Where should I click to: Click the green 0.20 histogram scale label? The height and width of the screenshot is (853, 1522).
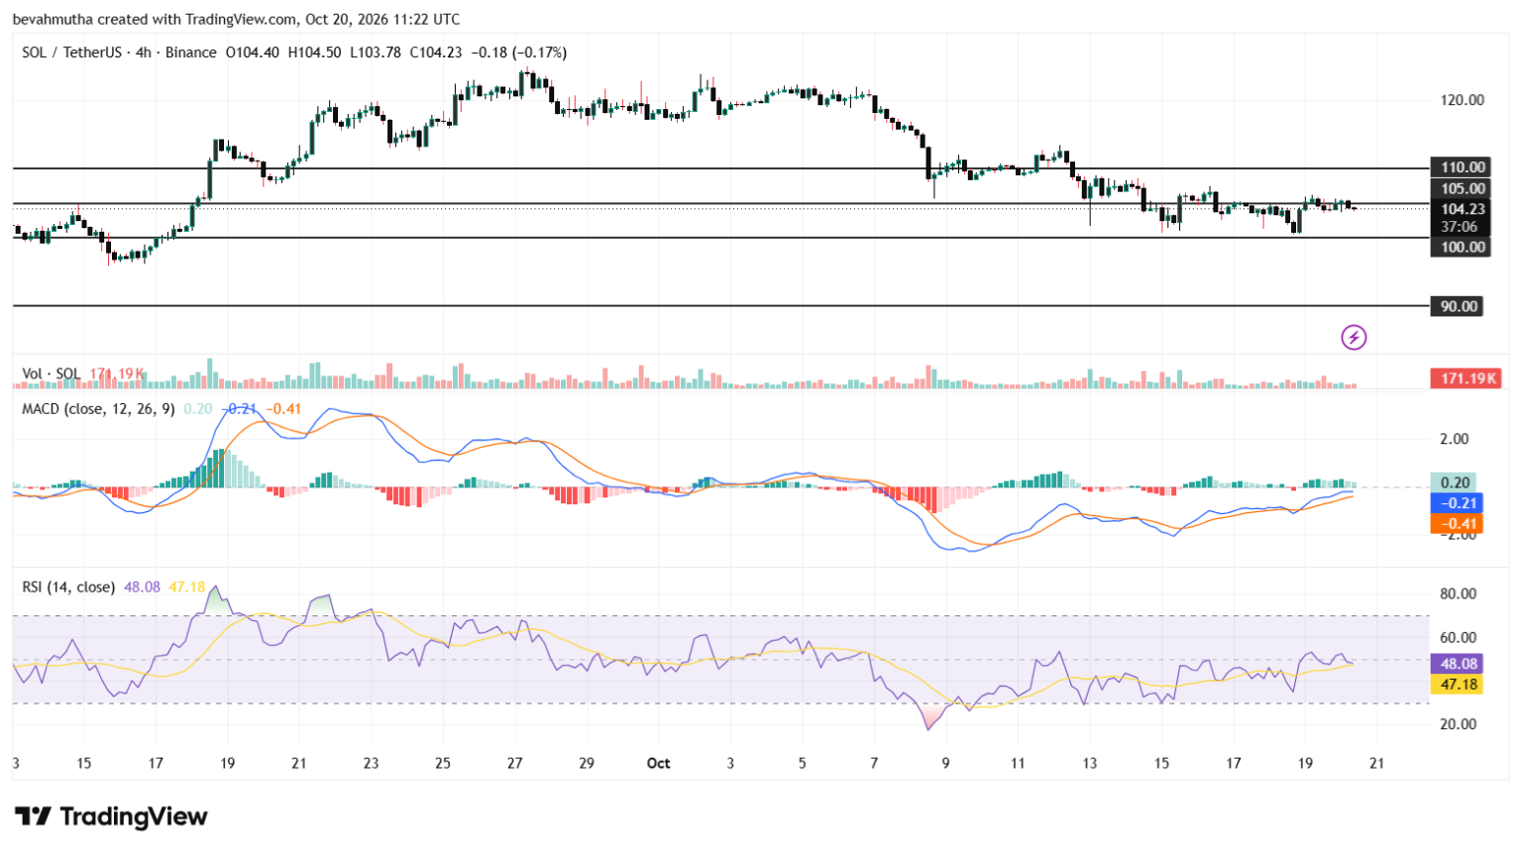[1454, 483]
